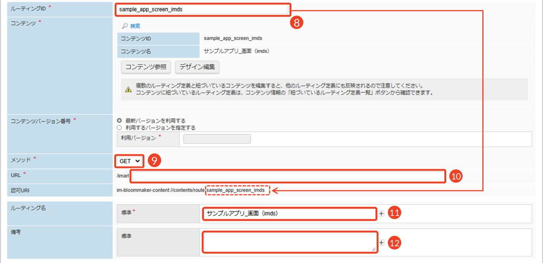Select 利用するバージョンを指定する radio button

(x=119, y=128)
